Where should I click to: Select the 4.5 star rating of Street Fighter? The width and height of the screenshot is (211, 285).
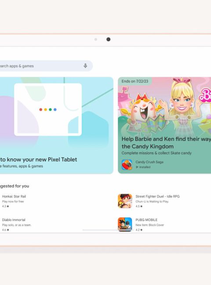click(x=139, y=207)
